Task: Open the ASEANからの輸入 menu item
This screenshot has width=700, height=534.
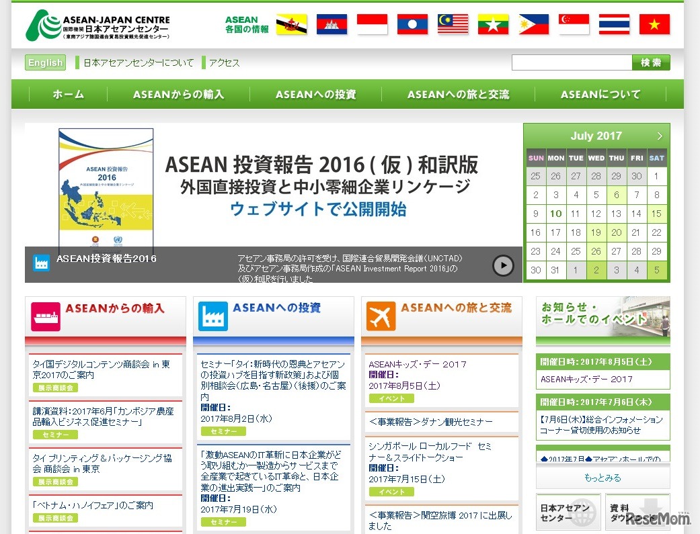Action: [179, 94]
